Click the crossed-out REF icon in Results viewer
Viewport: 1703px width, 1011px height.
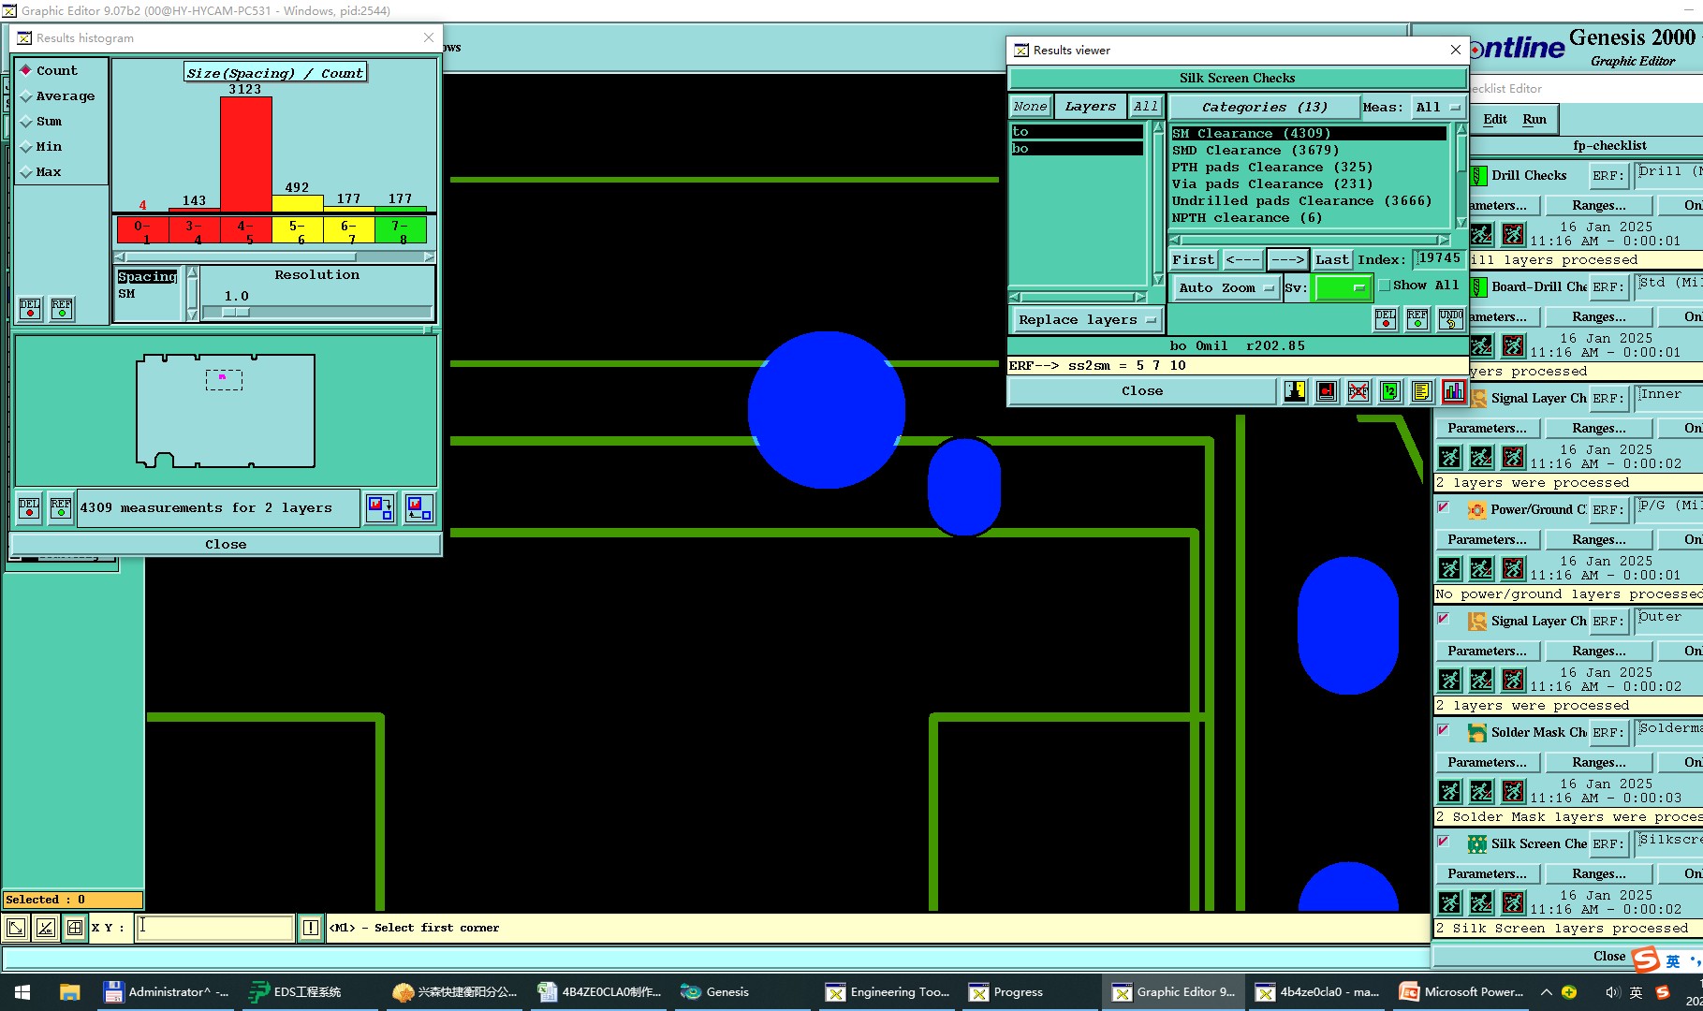click(x=1358, y=391)
